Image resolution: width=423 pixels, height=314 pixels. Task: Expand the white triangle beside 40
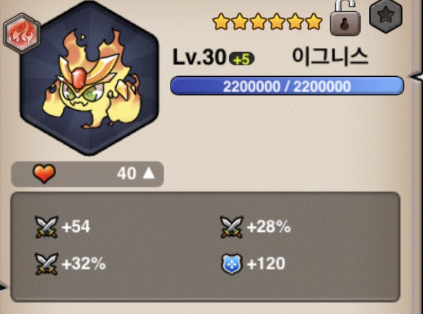(149, 173)
